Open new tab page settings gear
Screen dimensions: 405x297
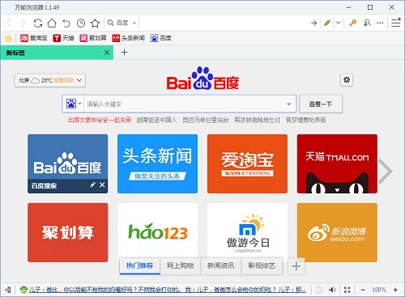347,80
